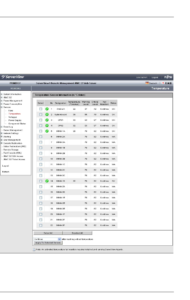This screenshot has height=300, width=190.
Task: Click the ServerView logo
Action: 13,77
